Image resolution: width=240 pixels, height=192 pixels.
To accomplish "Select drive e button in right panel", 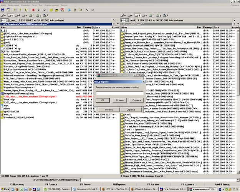I will click(144, 15).
